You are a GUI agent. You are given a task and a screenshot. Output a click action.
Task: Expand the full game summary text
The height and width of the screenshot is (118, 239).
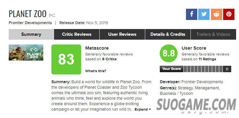[x=141, y=109]
